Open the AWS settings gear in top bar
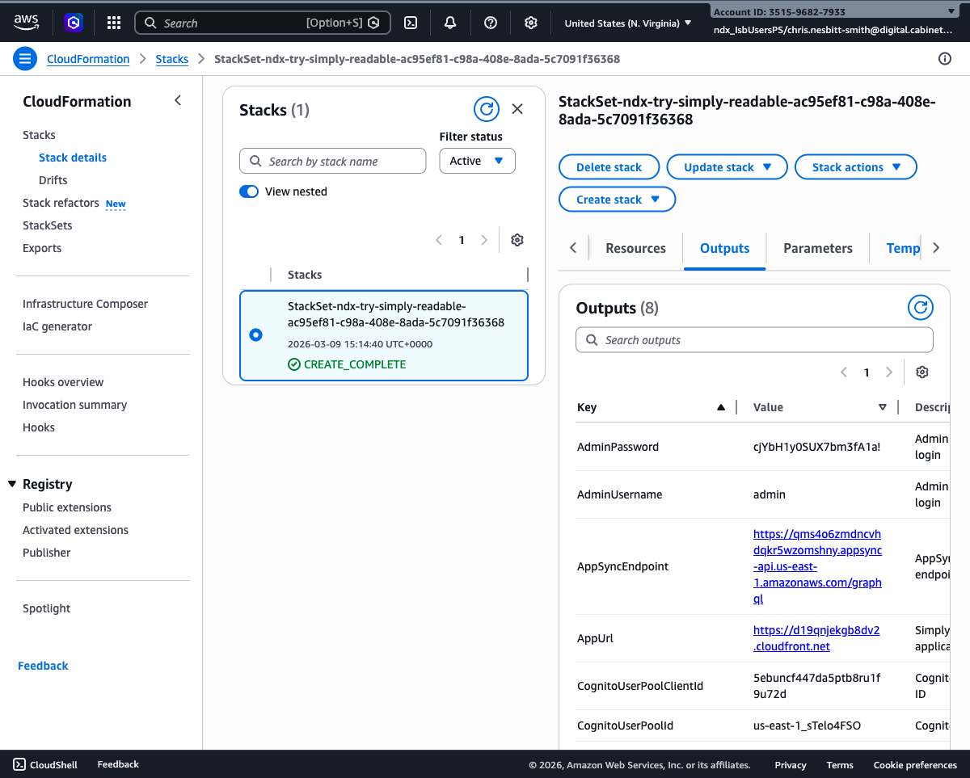 pyautogui.click(x=530, y=22)
